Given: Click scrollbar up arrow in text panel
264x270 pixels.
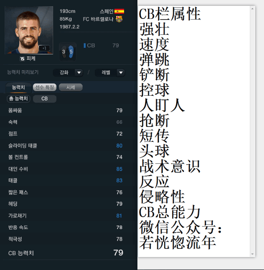Looking at the screenshot, I should coord(252,9).
